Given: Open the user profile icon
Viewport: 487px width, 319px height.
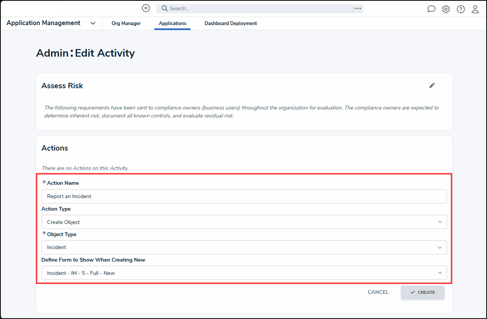Looking at the screenshot, I should pos(475,9).
